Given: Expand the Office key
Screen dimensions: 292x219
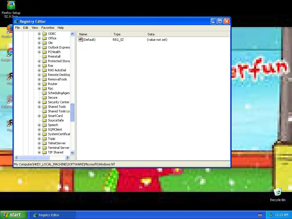Looking at the screenshot, I should click(x=39, y=38).
